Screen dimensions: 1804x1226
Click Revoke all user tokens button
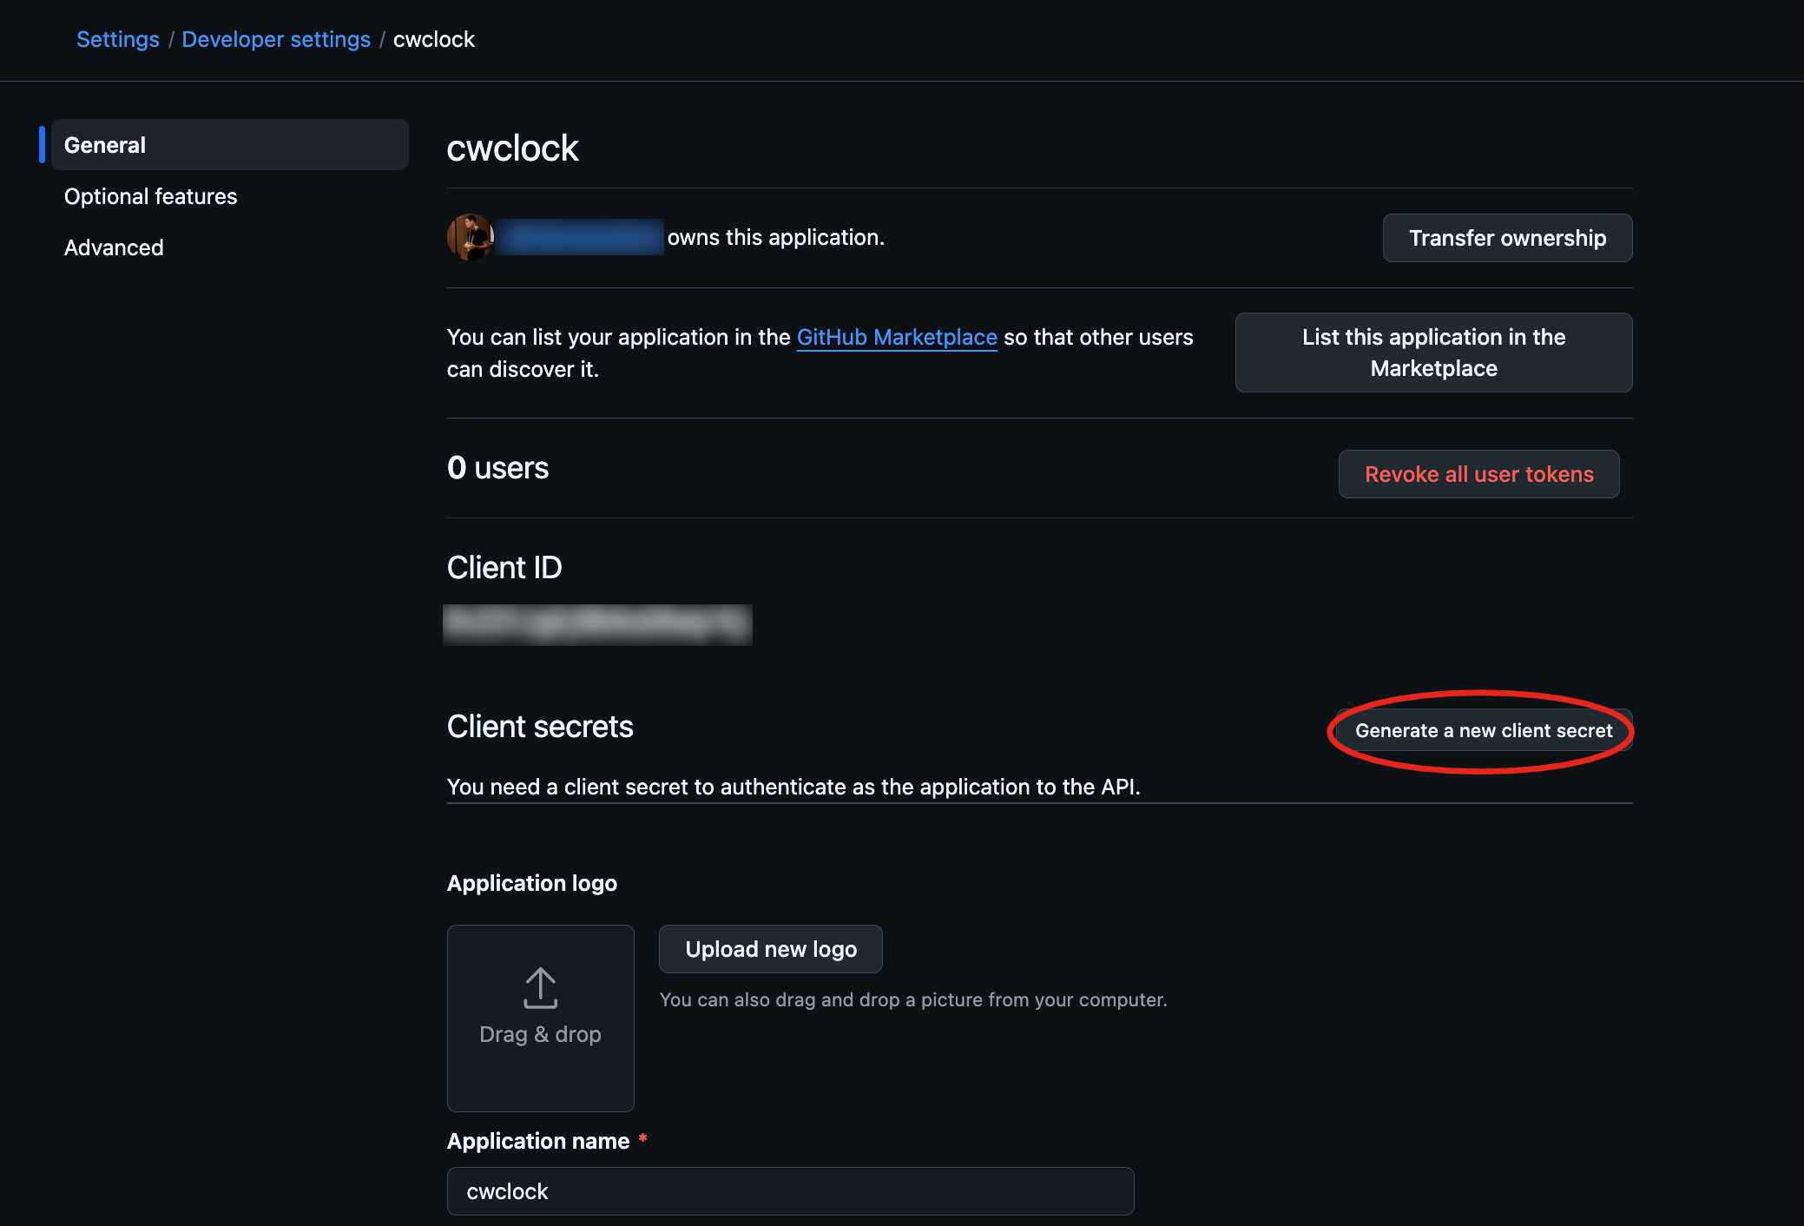point(1478,474)
